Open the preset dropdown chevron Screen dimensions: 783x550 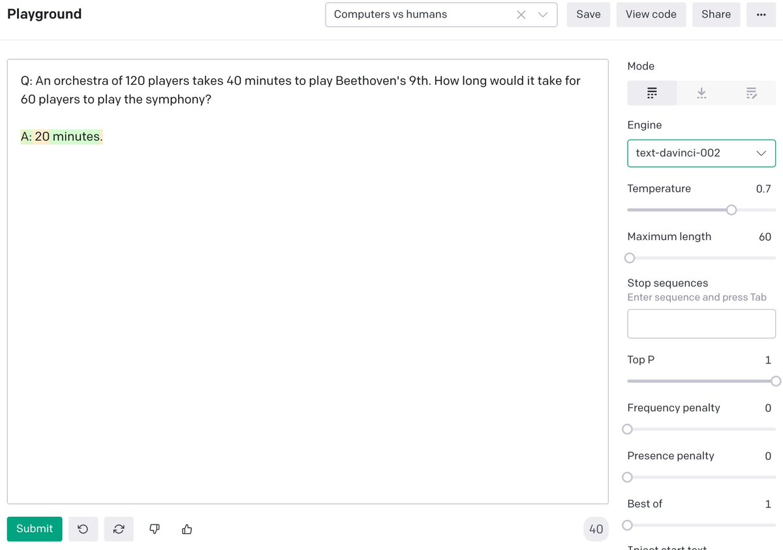click(x=543, y=14)
